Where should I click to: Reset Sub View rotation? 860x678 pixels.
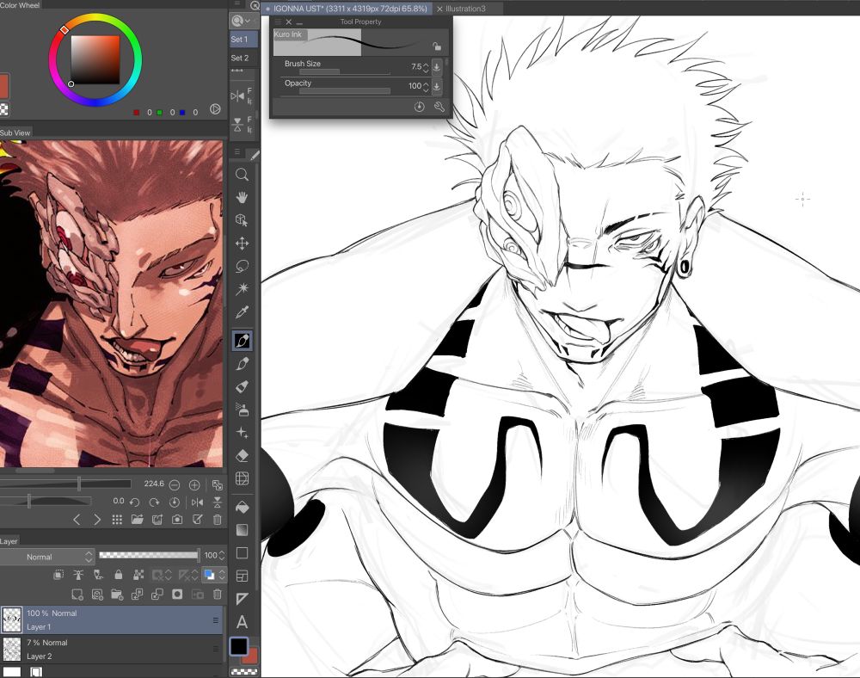pyautogui.click(x=175, y=502)
